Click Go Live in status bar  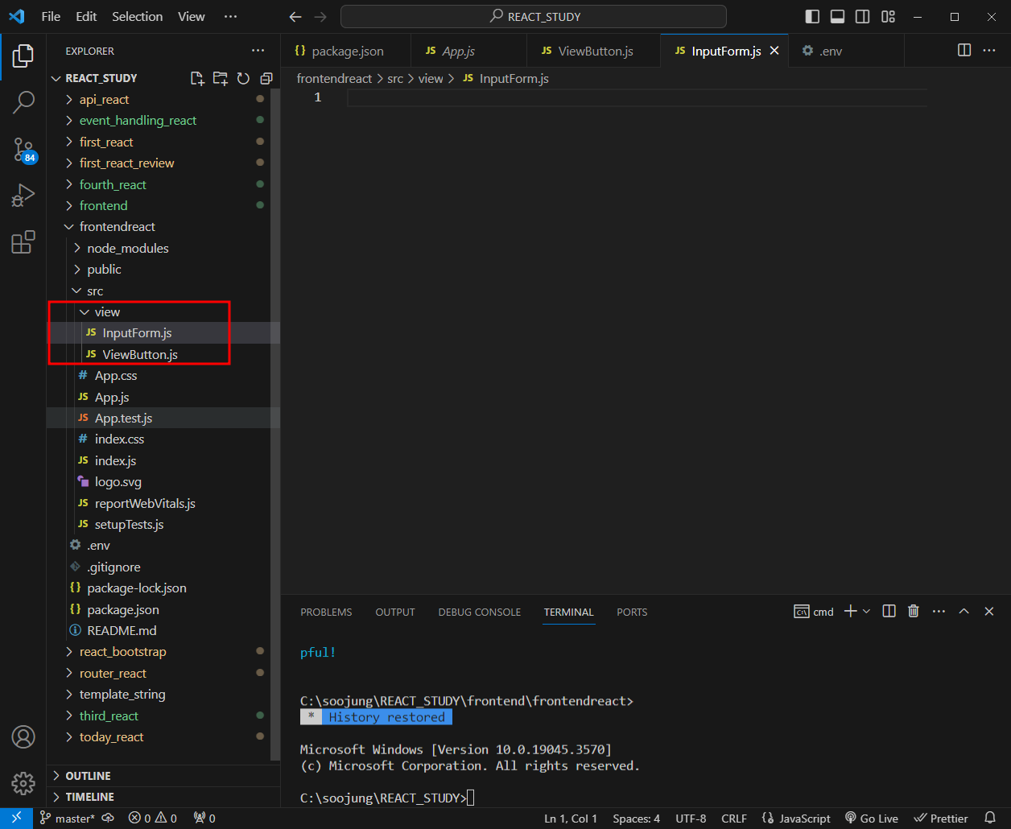(x=872, y=819)
